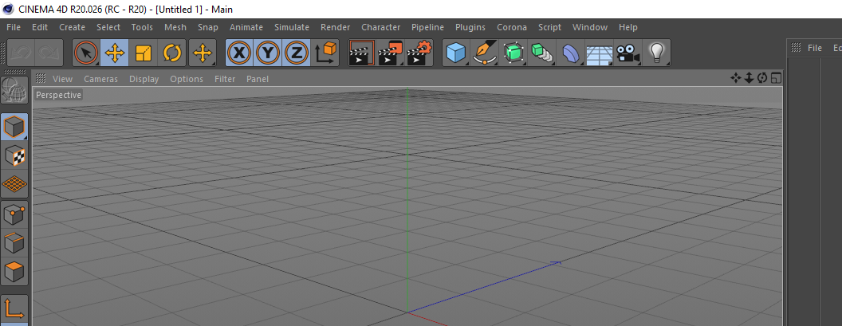Switch to Edges mode
Viewport: 842px width, 326px height.
pos(14,244)
